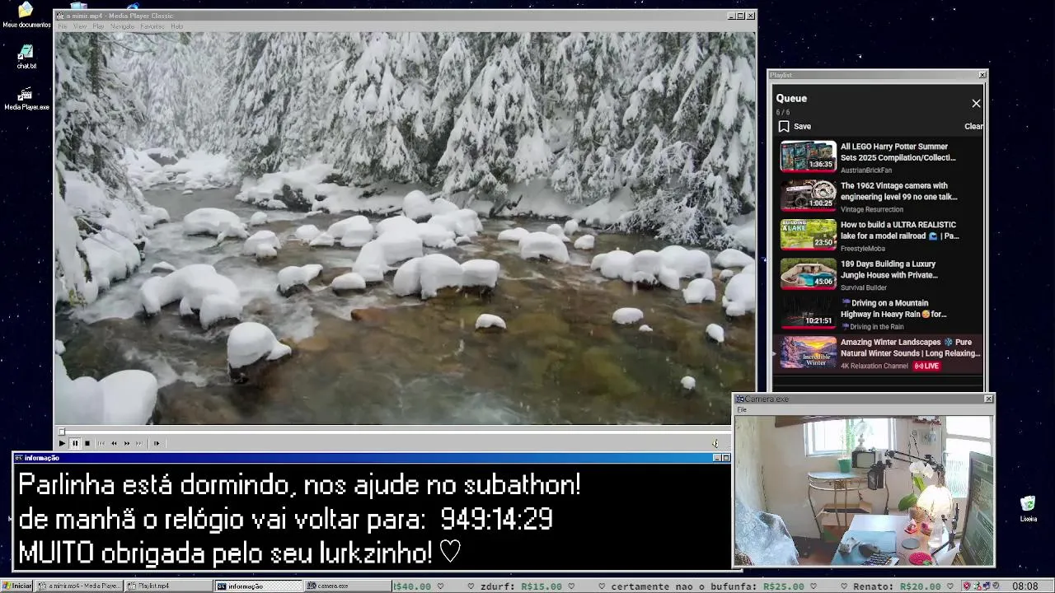Click the channel name Survival Builder
1055x593 pixels.
coord(864,287)
